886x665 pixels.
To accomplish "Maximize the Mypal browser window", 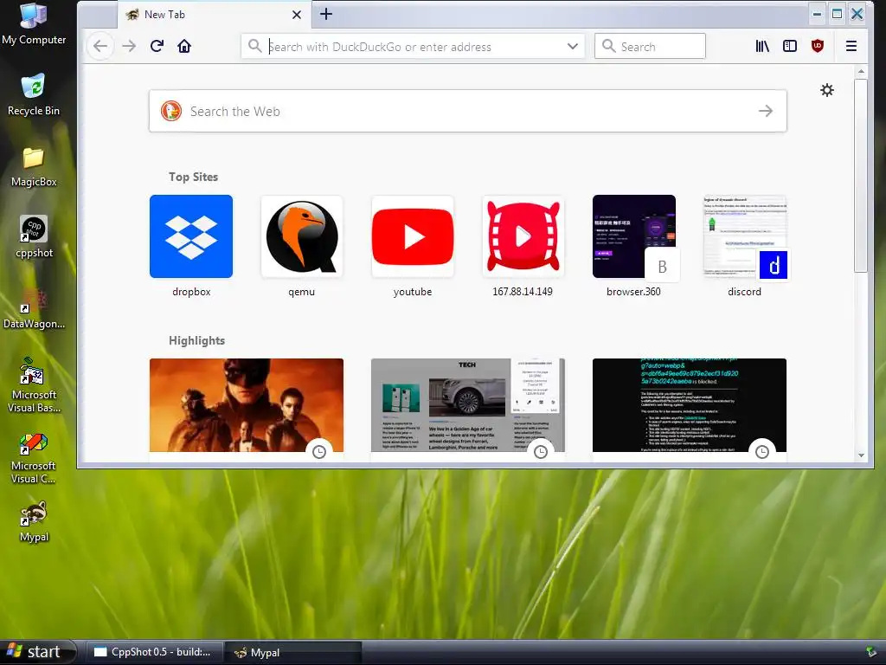I will tap(837, 14).
